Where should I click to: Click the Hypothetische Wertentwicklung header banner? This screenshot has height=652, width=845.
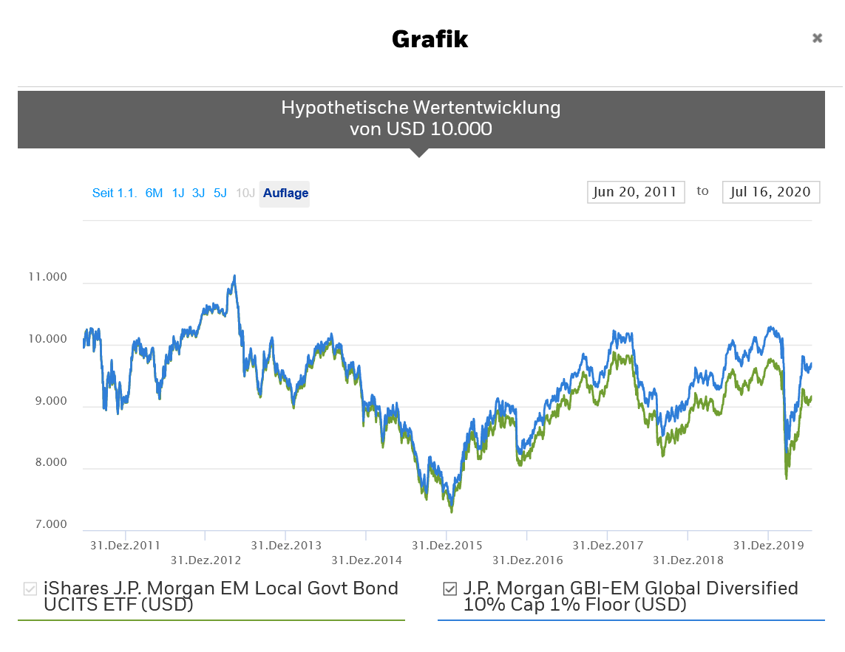click(x=421, y=119)
